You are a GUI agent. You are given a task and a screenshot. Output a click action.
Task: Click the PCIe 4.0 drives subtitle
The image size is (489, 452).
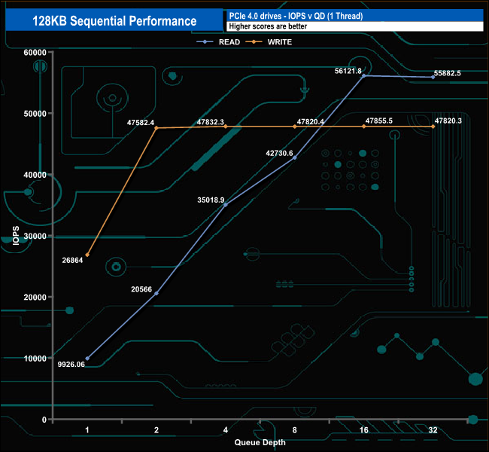296,16
